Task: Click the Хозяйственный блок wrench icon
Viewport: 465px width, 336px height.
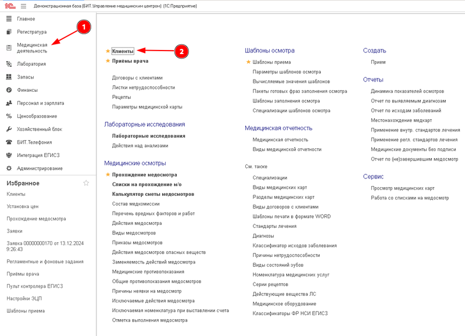Action: click(9, 129)
